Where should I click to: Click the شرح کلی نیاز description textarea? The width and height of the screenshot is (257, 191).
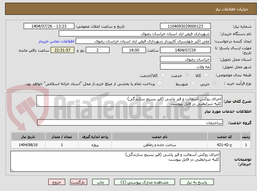[129, 101]
